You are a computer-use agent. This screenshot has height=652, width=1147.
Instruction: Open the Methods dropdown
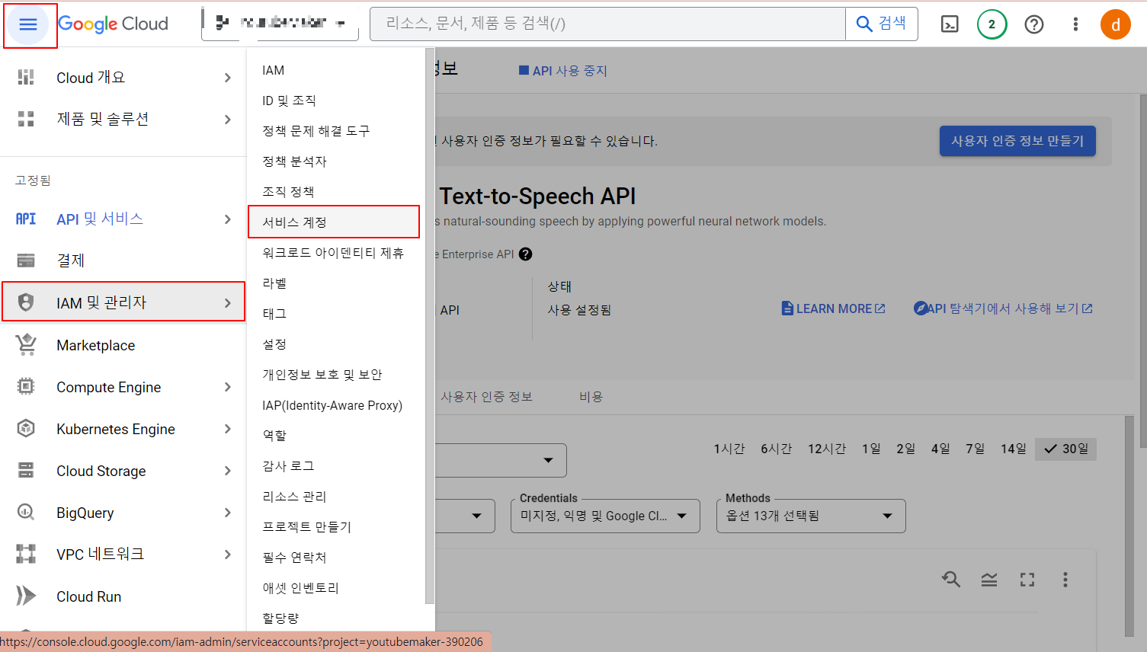[811, 516]
